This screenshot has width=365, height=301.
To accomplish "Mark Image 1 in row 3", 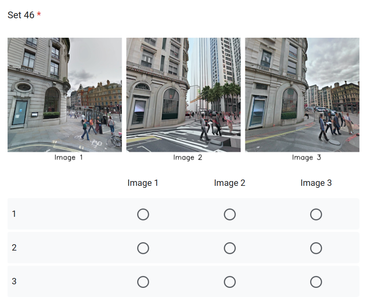I will coord(143,282).
